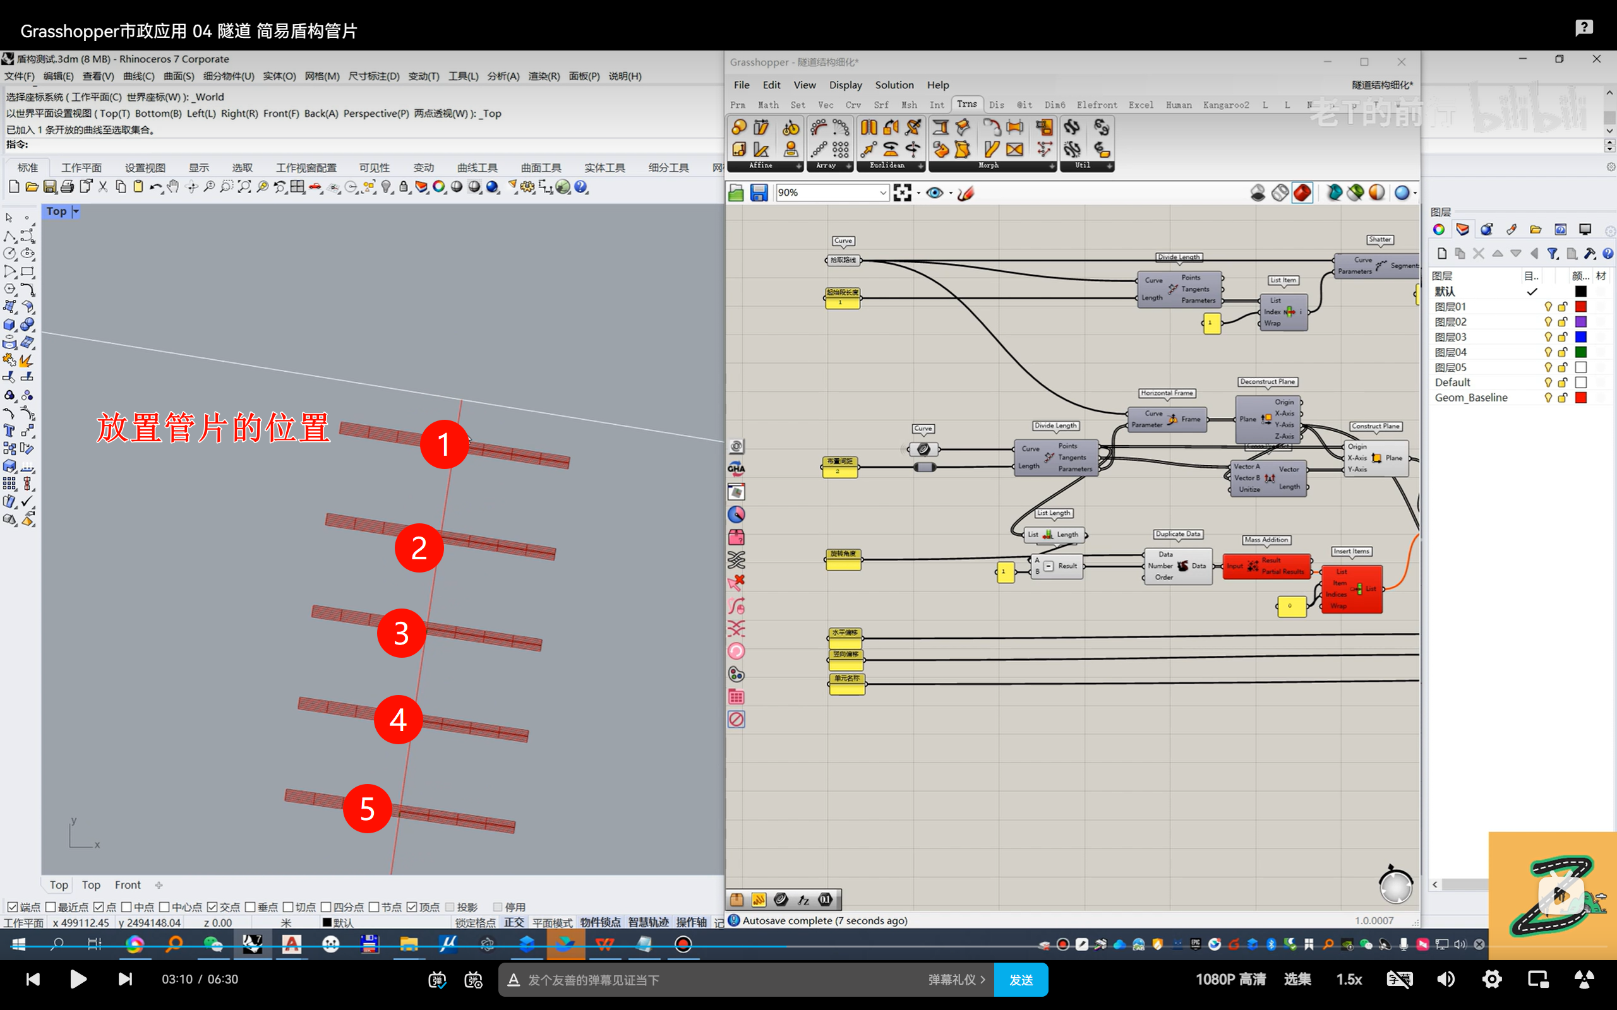This screenshot has height=1010, width=1617.
Task: Click the blue color swatch of 图层03
Action: pyautogui.click(x=1580, y=336)
